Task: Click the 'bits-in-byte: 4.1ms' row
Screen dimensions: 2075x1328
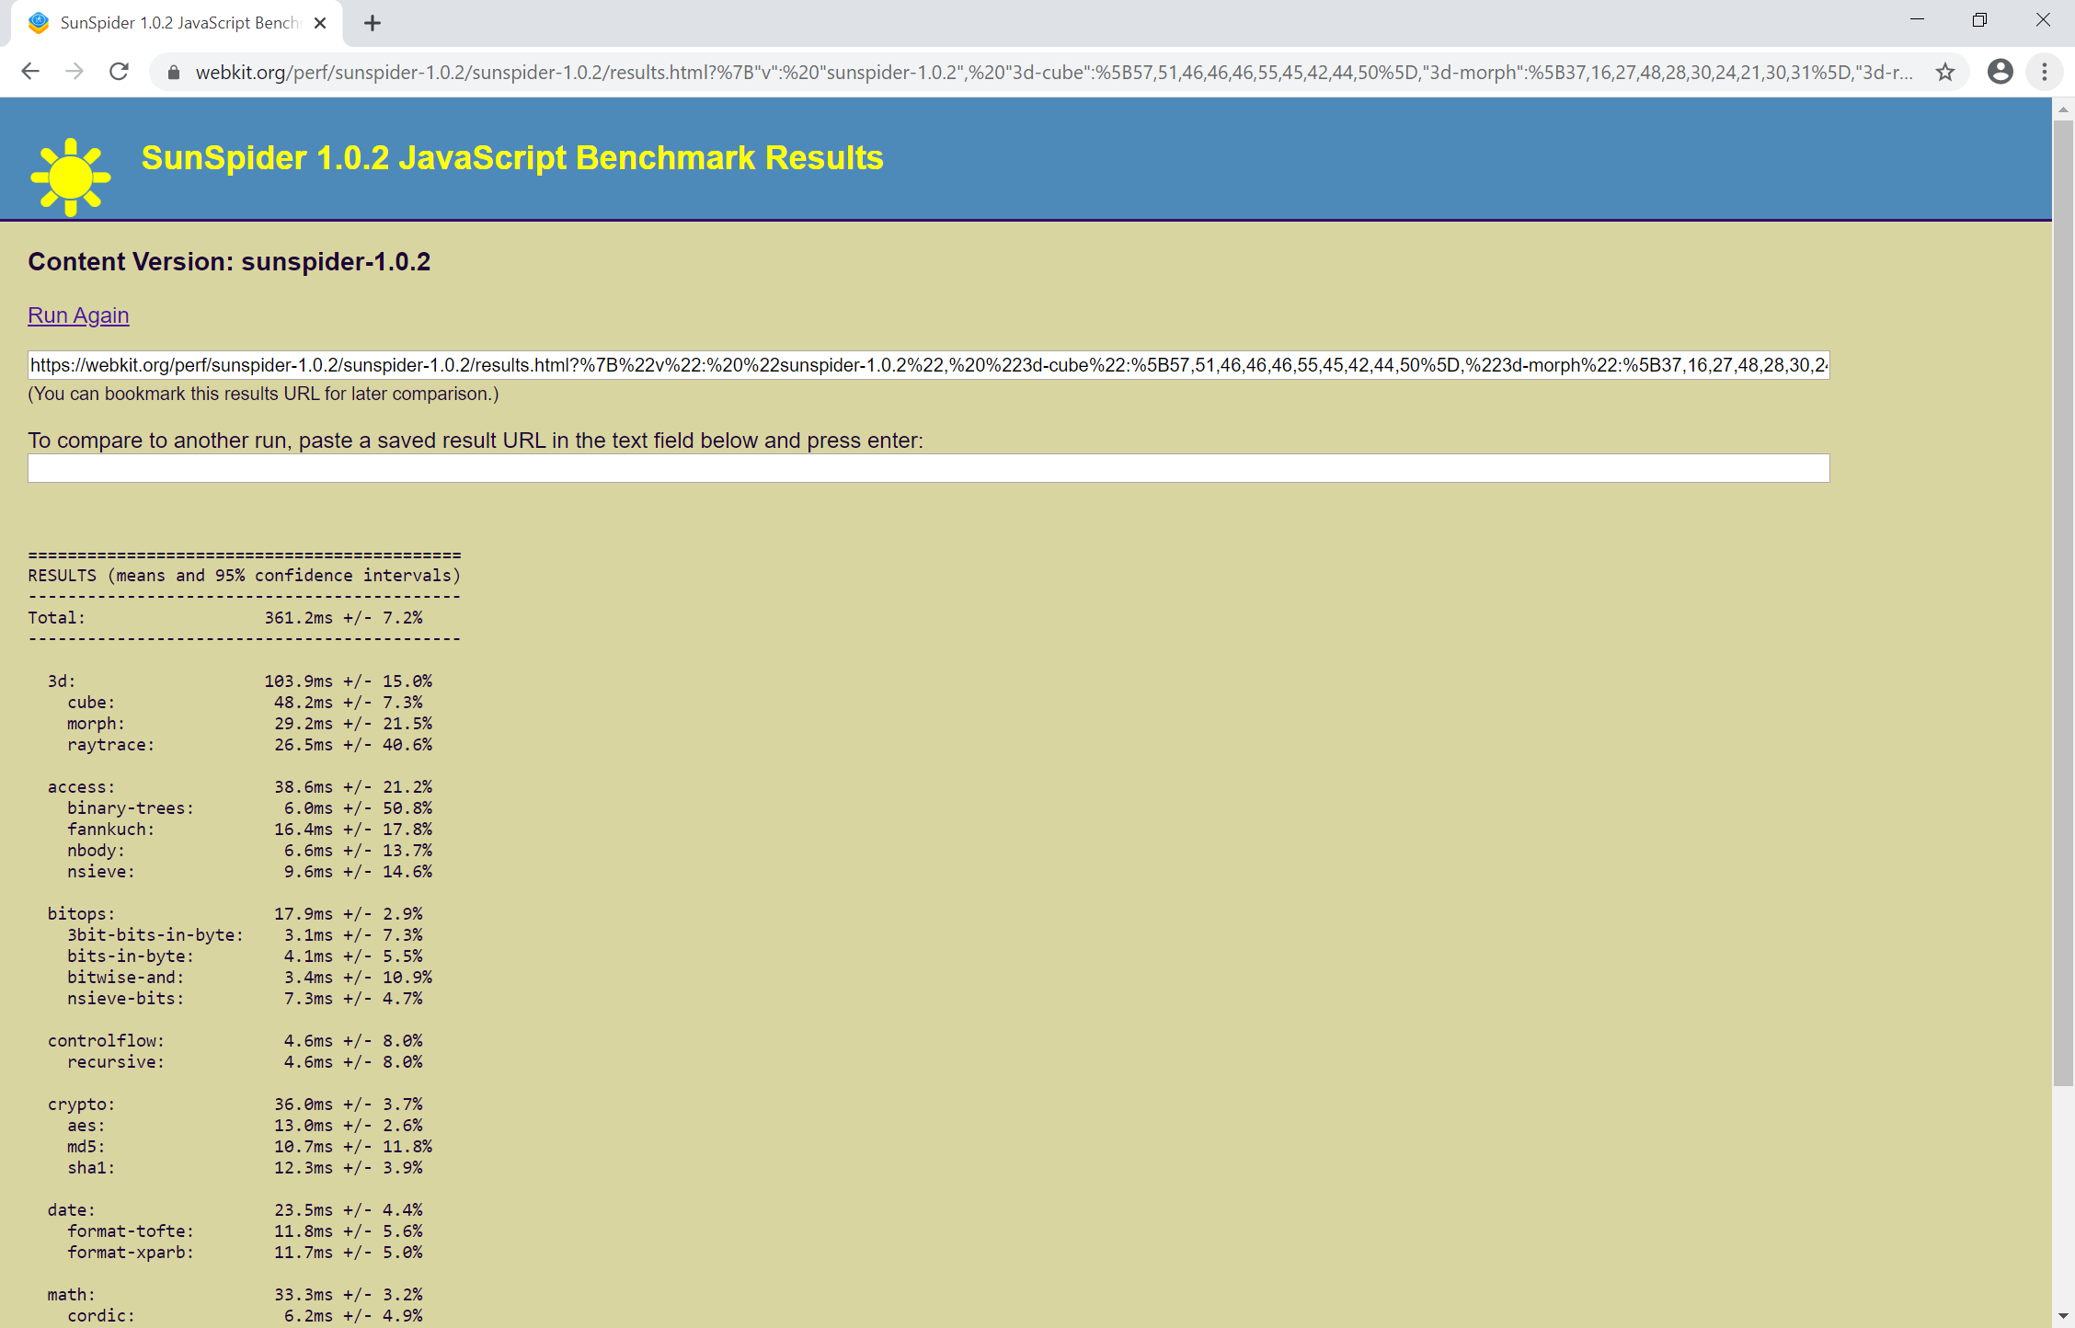Action: pyautogui.click(x=245, y=956)
